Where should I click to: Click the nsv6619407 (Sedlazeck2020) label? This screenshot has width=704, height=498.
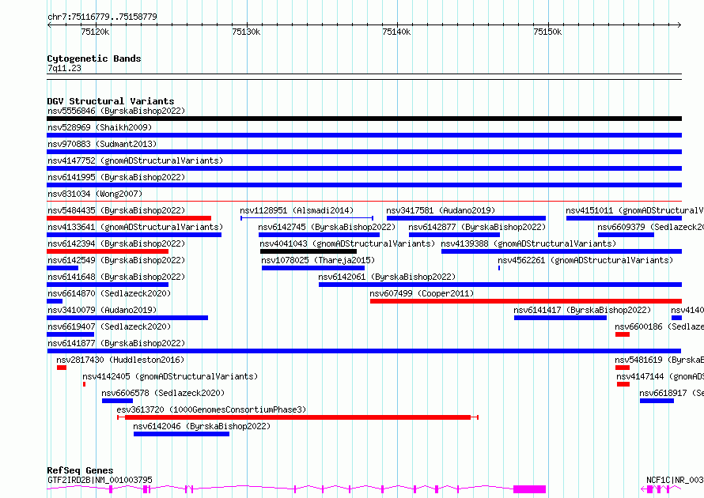[109, 326]
